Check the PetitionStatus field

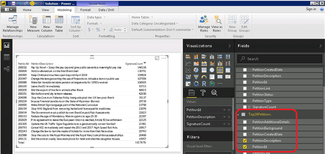click(245, 95)
